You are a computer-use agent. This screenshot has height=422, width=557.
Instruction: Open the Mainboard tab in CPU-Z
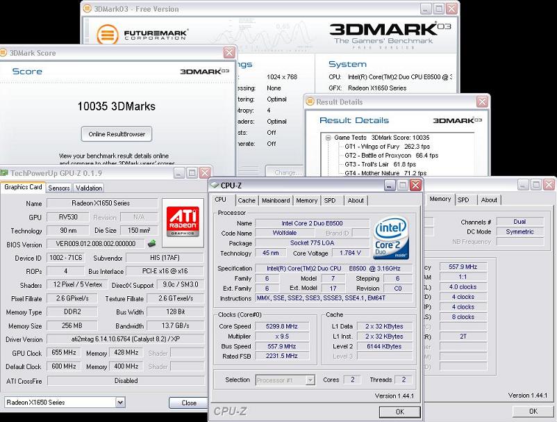click(x=276, y=200)
